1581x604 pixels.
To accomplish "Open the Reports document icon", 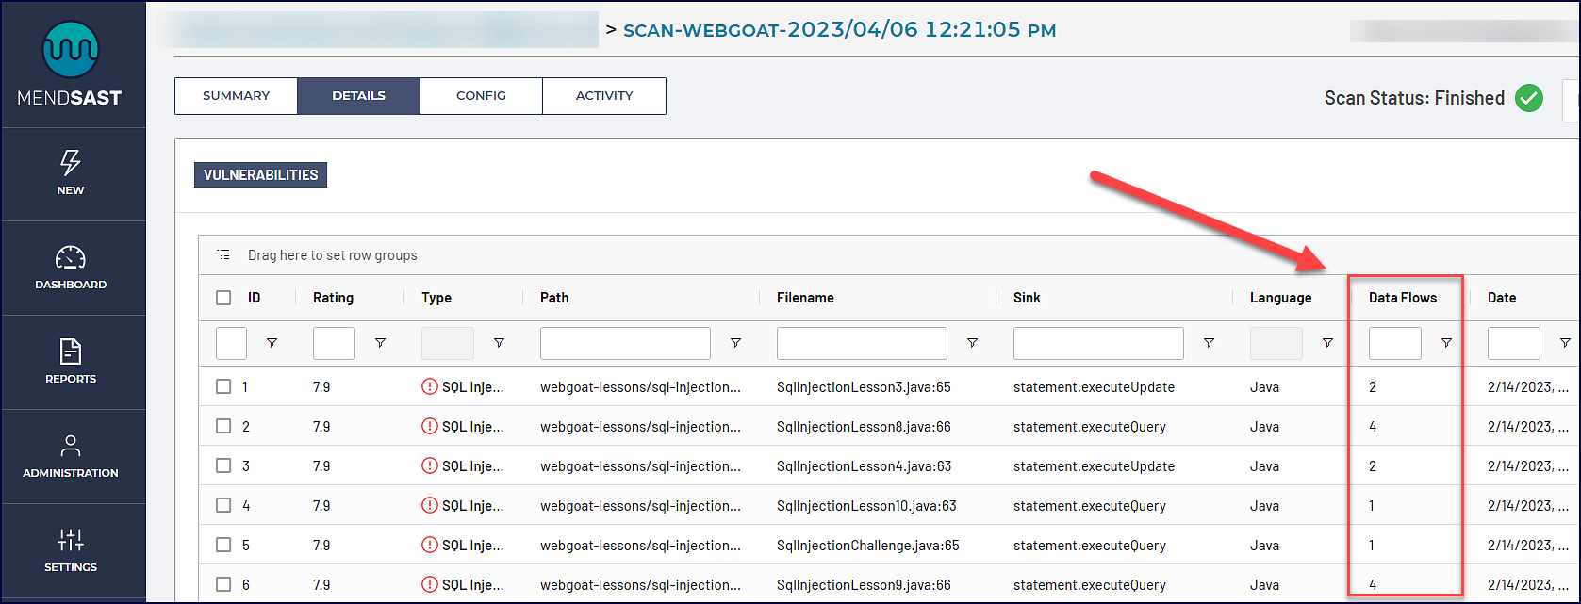I will [x=71, y=351].
